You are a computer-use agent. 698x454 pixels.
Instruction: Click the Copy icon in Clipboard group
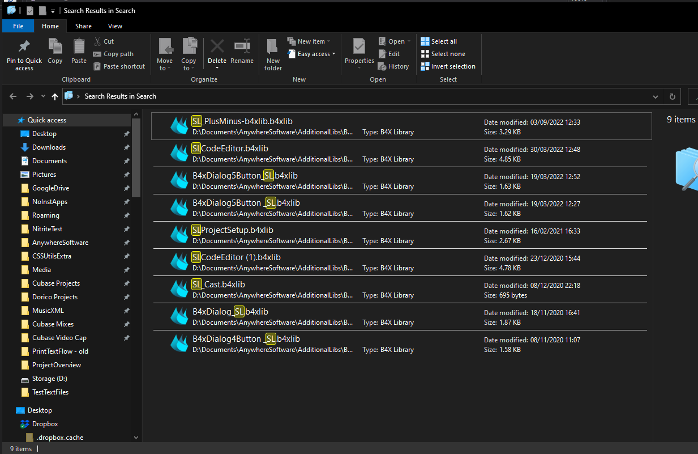(55, 46)
